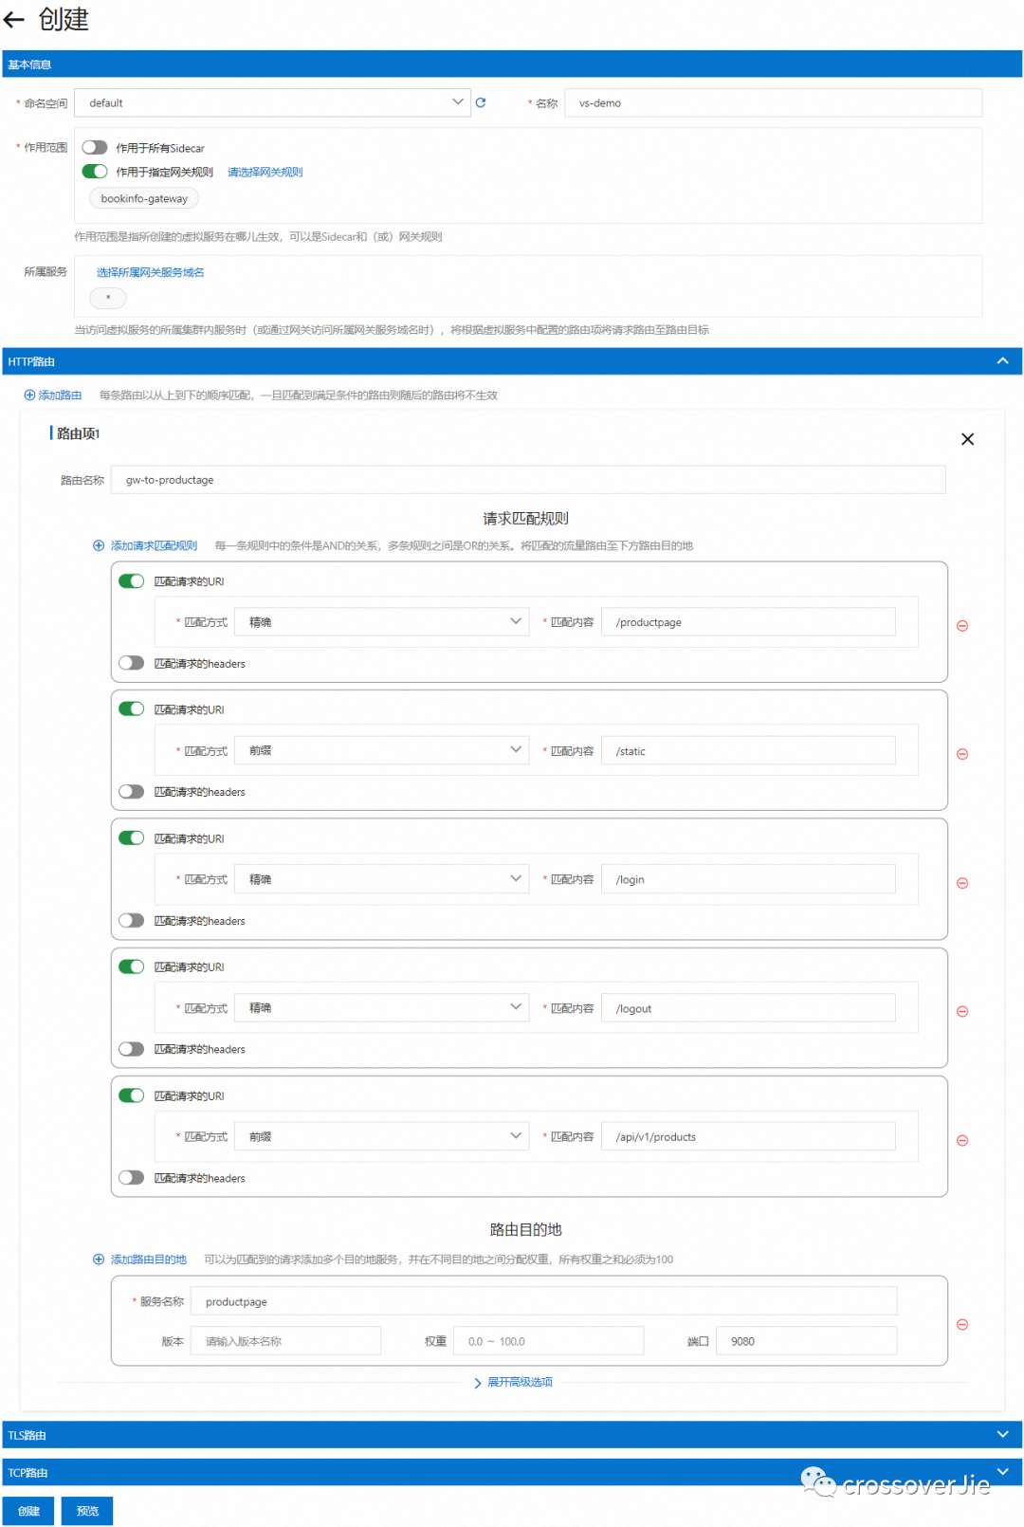Viewport: 1024px width, 1527px height.
Task: Collapse the HTTP路由 section header
Action: click(1002, 361)
